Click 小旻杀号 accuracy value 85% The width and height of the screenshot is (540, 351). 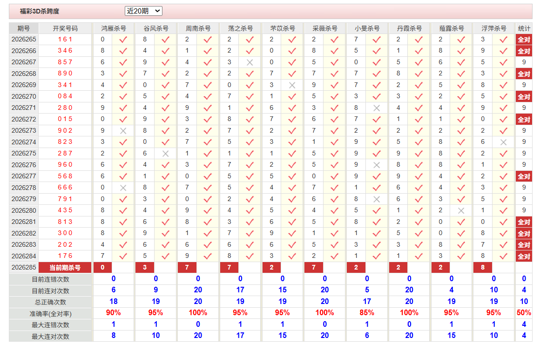(367, 313)
